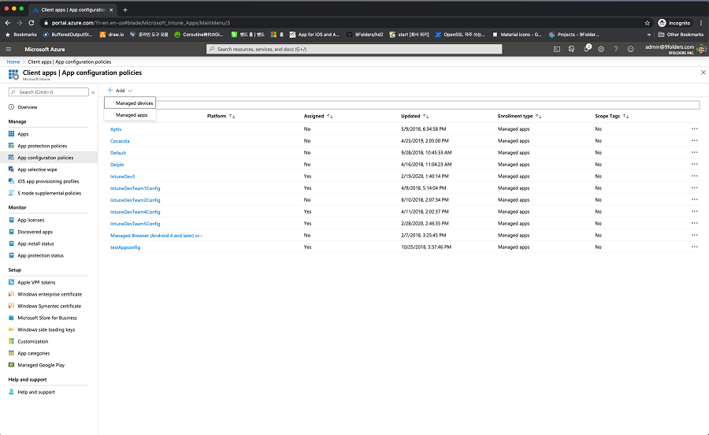Reload the browser page
Image resolution: width=709 pixels, height=435 pixels.
coord(32,23)
